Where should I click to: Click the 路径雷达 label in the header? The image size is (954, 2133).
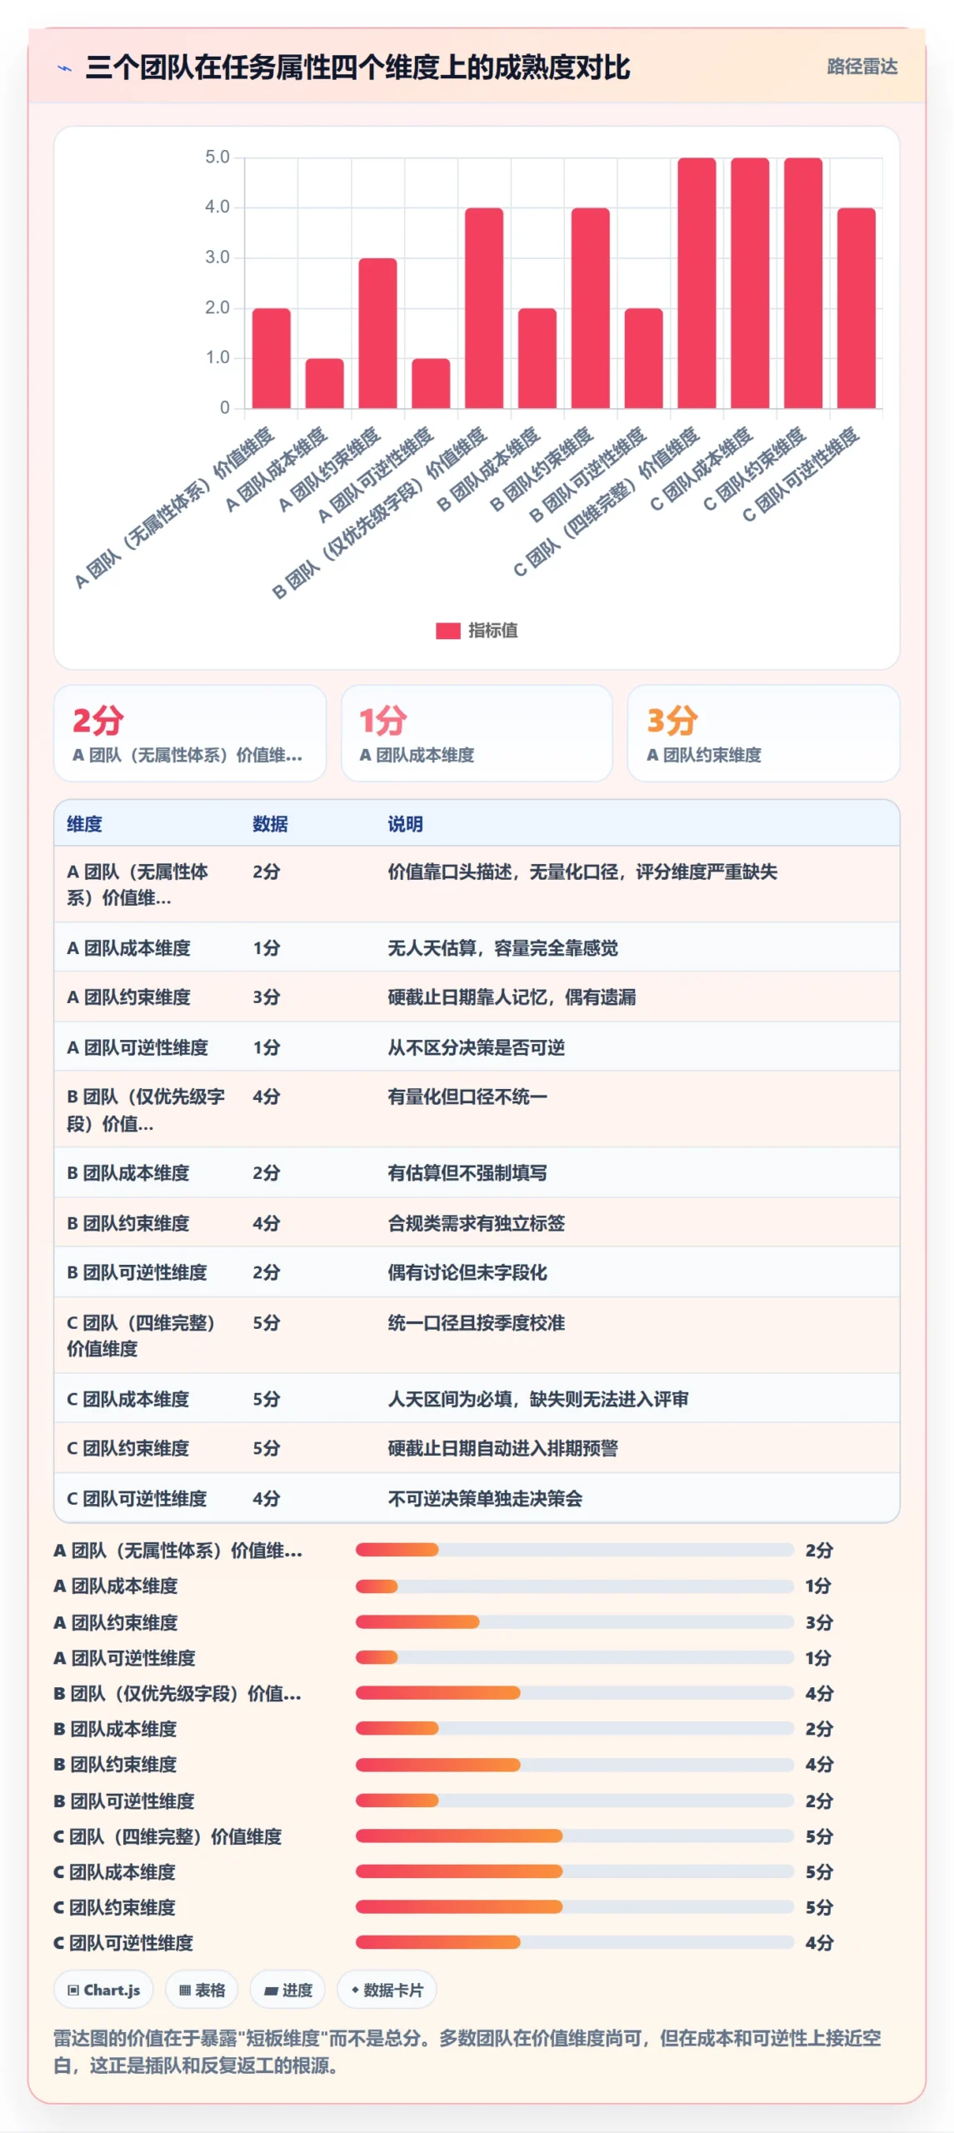[x=862, y=67]
